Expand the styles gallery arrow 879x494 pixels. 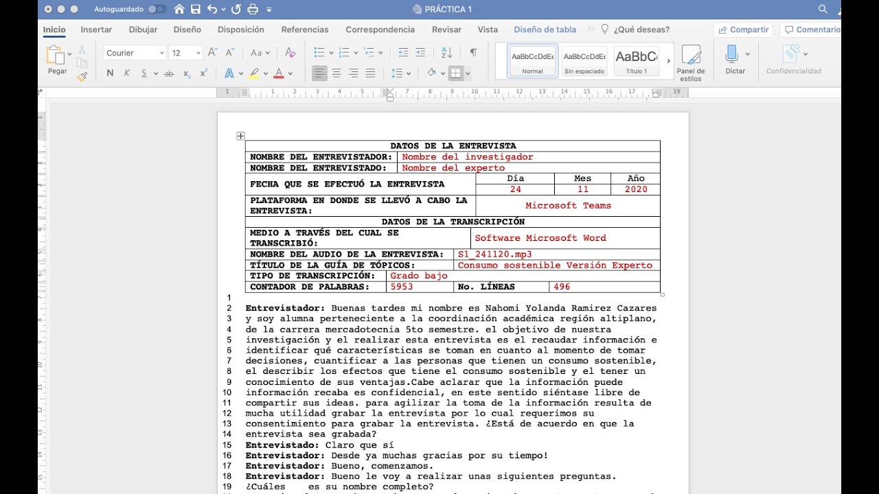pyautogui.click(x=669, y=61)
